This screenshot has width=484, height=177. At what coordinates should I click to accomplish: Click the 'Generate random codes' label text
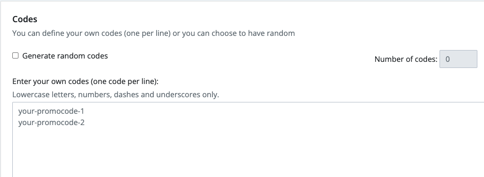pyautogui.click(x=65, y=56)
